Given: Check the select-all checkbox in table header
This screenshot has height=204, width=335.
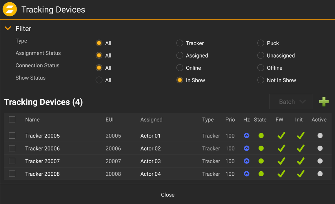Looking at the screenshot, I should click(x=12, y=119).
